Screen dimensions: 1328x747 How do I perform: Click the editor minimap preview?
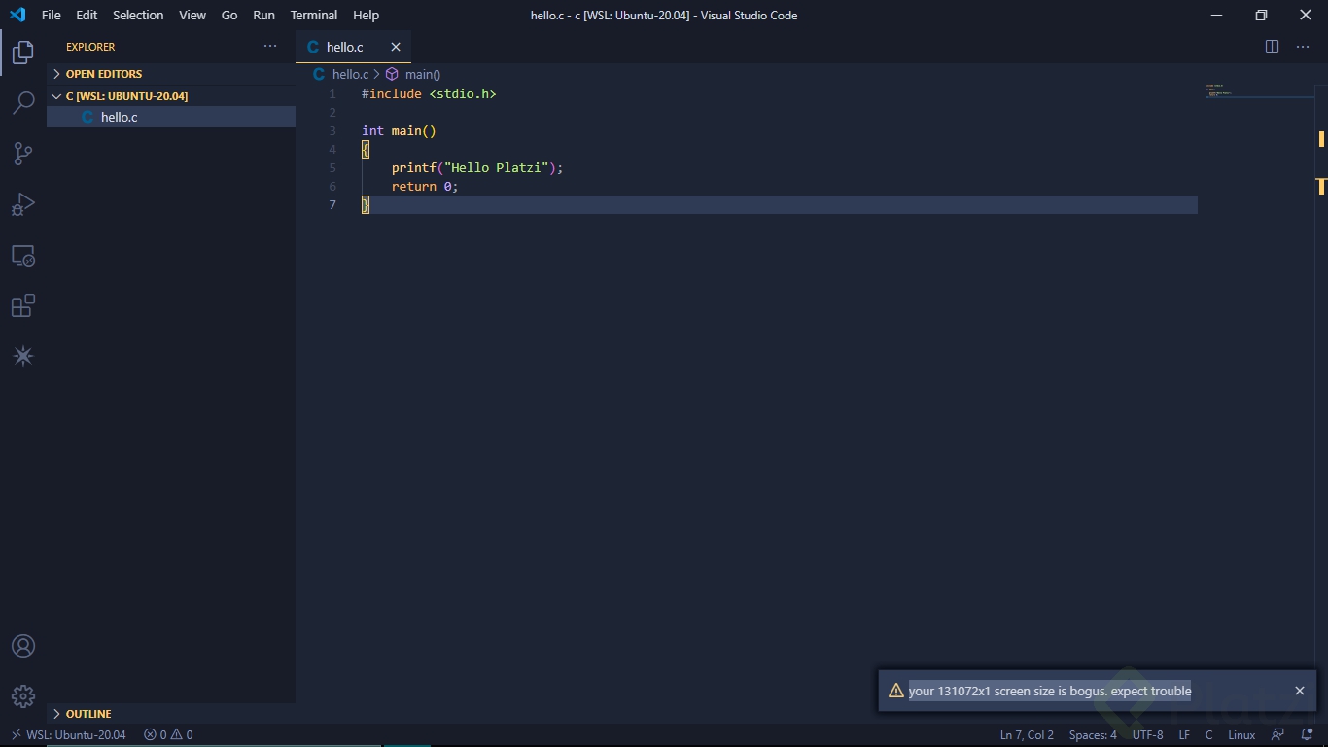(1259, 91)
